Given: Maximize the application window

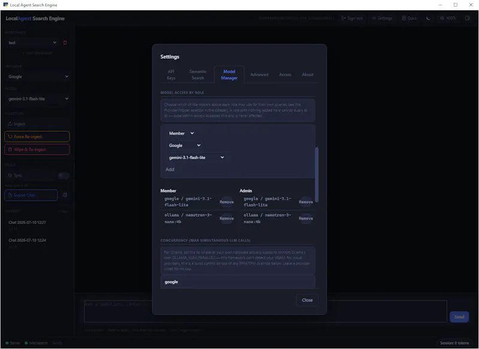Looking at the screenshot, I should click(456, 5).
